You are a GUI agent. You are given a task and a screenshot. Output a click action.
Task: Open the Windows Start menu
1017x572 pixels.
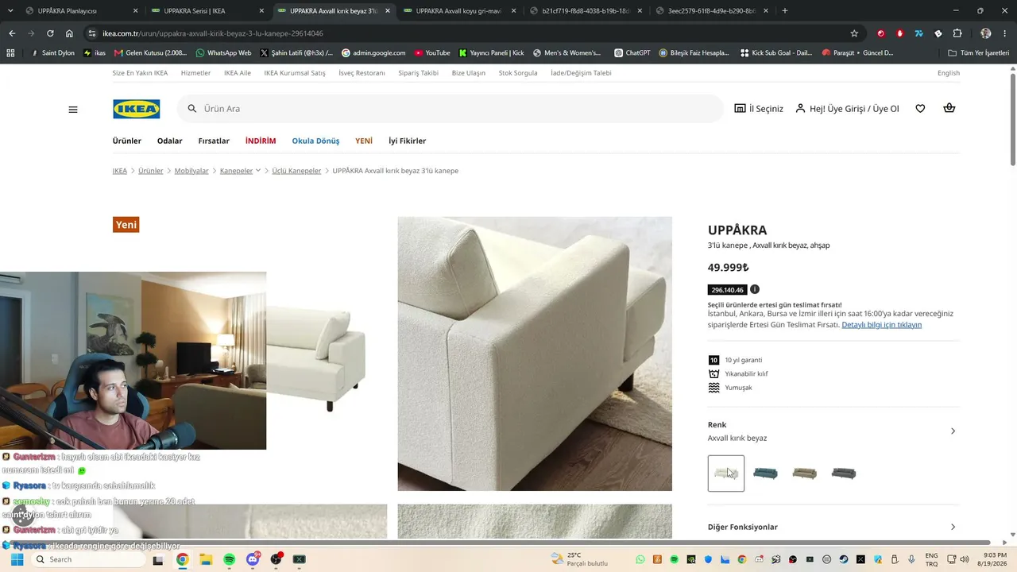[x=17, y=559]
